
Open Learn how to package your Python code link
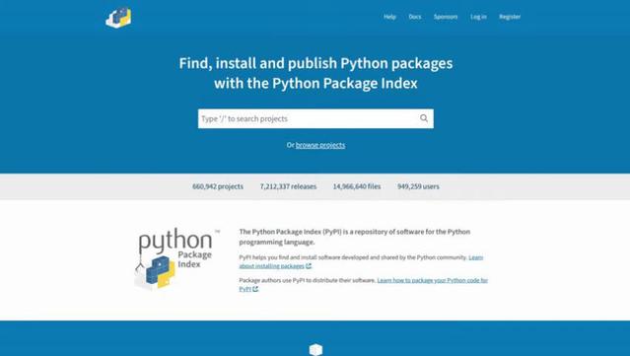(x=363, y=284)
